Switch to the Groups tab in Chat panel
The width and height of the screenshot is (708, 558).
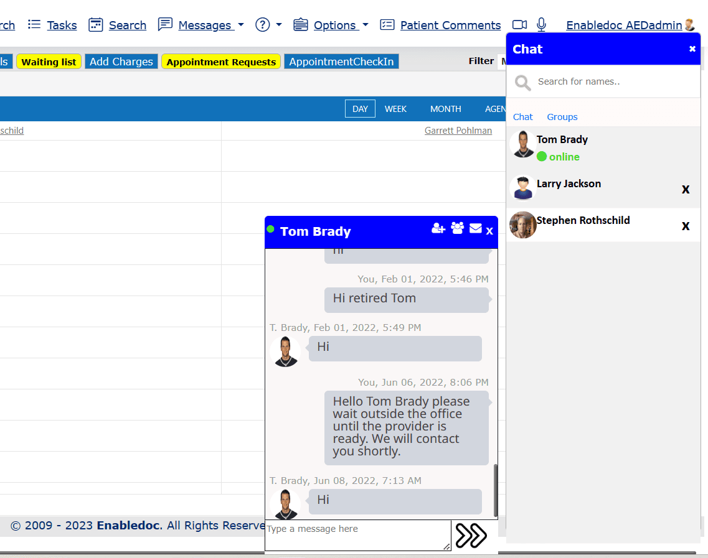coord(562,117)
